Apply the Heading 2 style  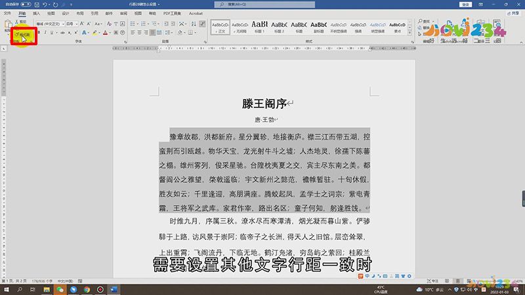(280, 27)
